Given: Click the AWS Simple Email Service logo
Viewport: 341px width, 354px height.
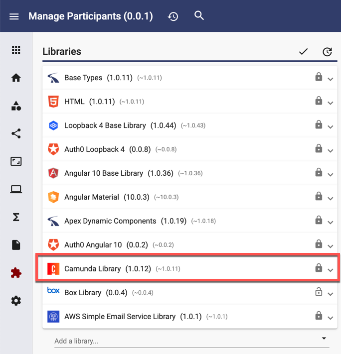Looking at the screenshot, I should [53, 317].
